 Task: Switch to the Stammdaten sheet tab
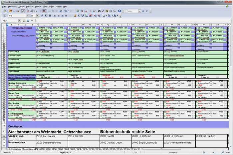tap(28, 149)
